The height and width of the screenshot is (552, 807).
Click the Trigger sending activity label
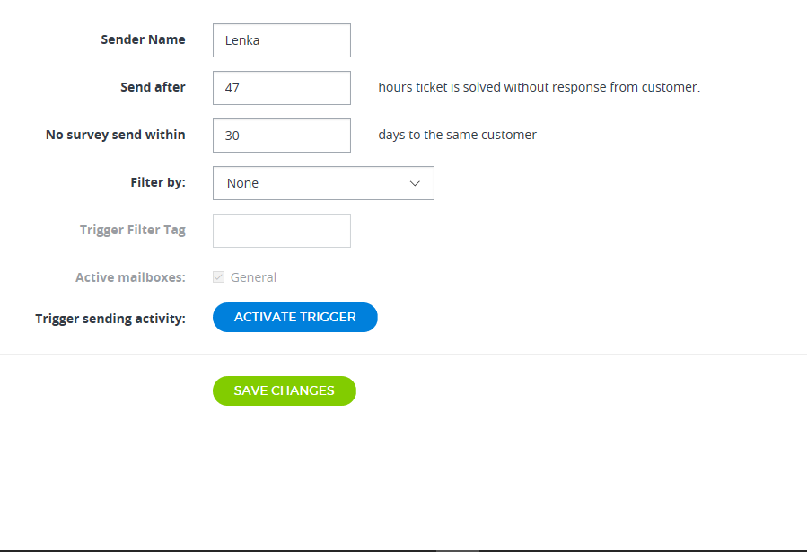click(110, 318)
